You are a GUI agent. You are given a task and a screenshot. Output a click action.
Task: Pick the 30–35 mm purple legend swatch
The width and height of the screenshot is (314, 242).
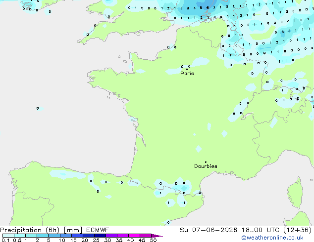(111, 236)
